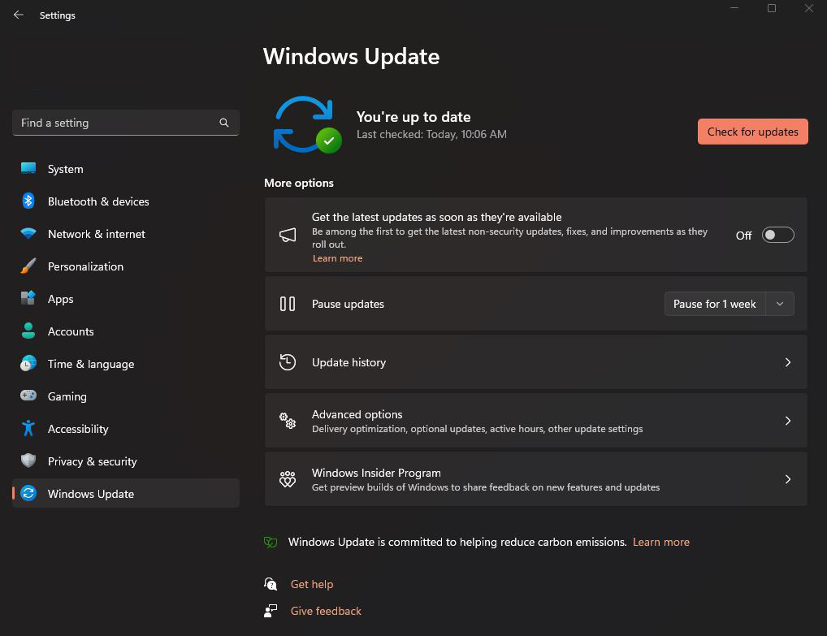Enable get latest updates toggle
Viewport: 827px width, 636px height.
[777, 235]
